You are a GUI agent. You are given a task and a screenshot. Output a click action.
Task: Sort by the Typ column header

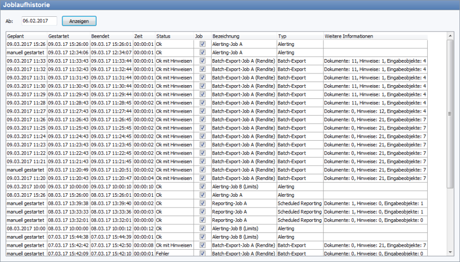click(x=300, y=36)
